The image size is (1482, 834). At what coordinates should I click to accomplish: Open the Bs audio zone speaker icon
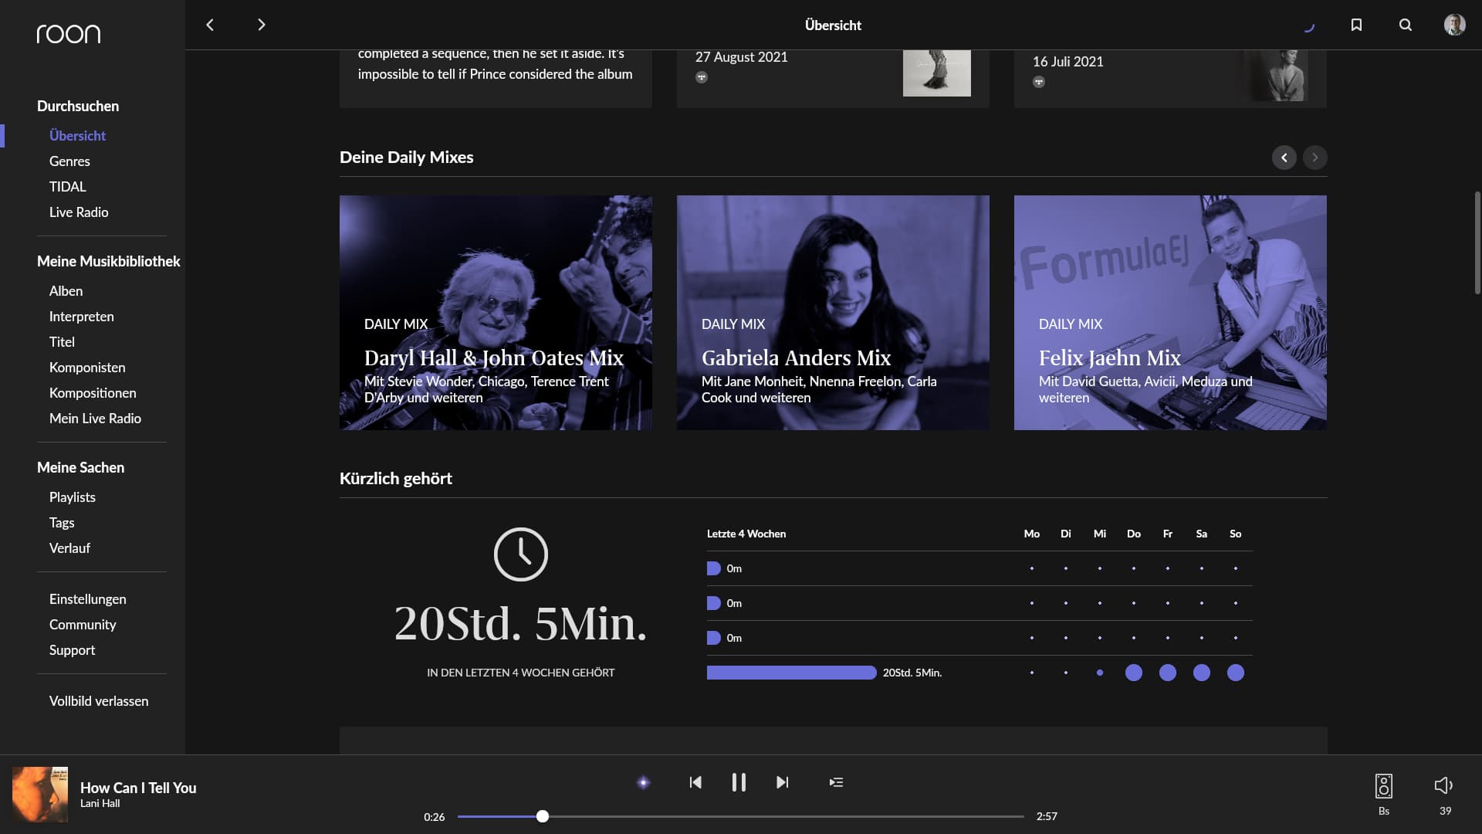tap(1384, 786)
